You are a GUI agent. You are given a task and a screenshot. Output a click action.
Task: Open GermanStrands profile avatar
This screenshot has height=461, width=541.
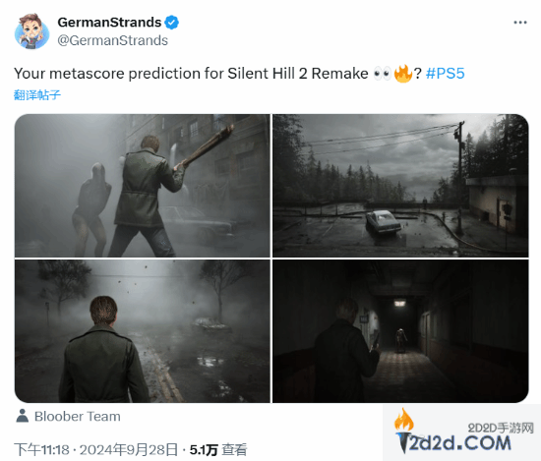coord(31,31)
